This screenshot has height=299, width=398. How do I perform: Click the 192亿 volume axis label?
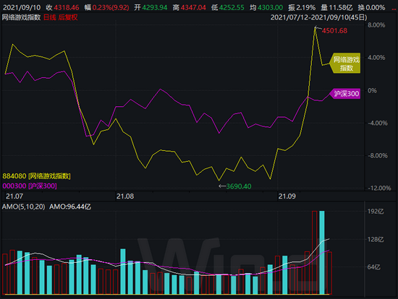pyautogui.click(x=376, y=212)
